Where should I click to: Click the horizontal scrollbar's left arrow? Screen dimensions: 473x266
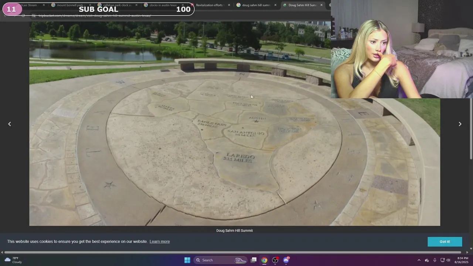(2, 252)
